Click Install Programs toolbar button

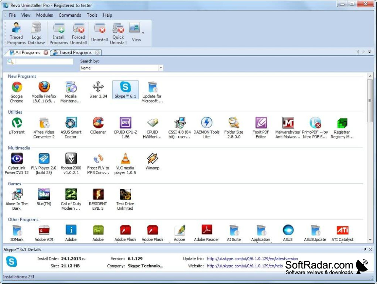coord(59,34)
